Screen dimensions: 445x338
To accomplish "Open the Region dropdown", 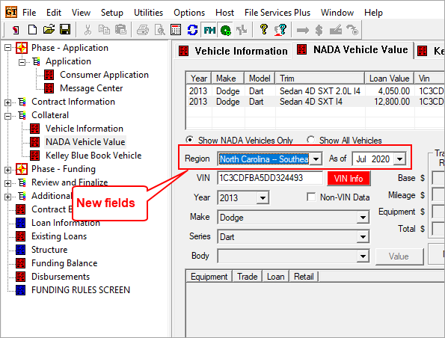I will point(316,159).
